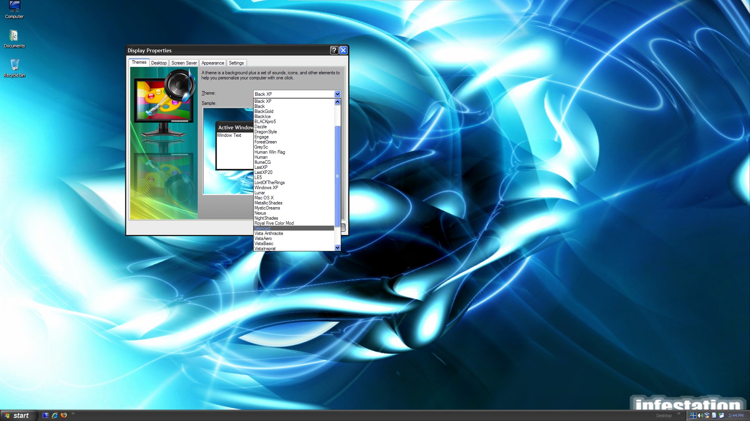Click the 2:44 PM clock

[736, 416]
